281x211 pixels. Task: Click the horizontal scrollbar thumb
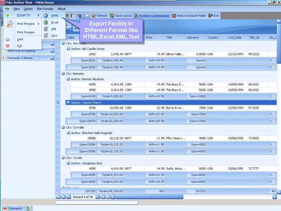[x=149, y=197]
